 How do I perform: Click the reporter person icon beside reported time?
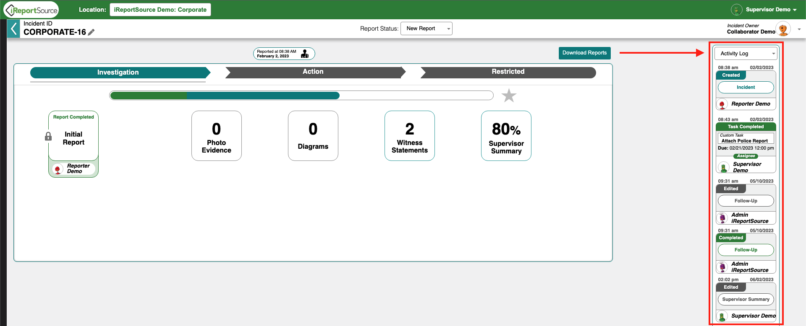pyautogui.click(x=305, y=54)
